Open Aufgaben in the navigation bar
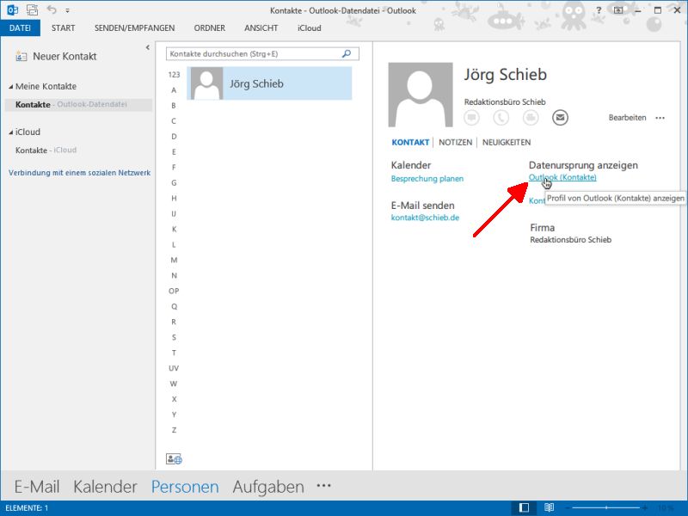This screenshot has width=688, height=516. point(268,487)
